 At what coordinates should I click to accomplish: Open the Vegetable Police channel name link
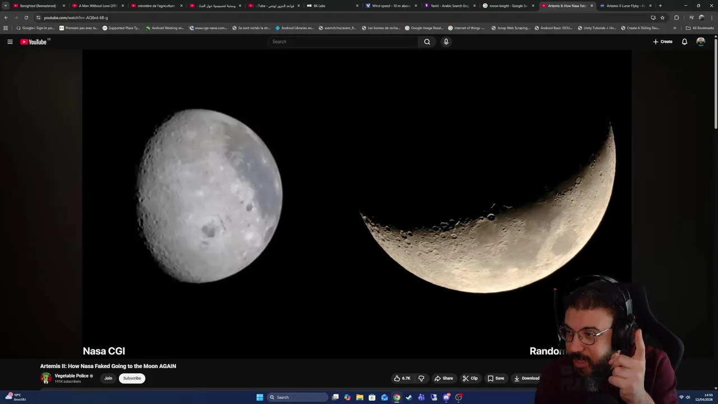click(x=71, y=376)
